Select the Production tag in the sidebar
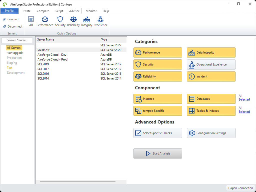The width and height of the screenshot is (256, 192). coord(14,58)
